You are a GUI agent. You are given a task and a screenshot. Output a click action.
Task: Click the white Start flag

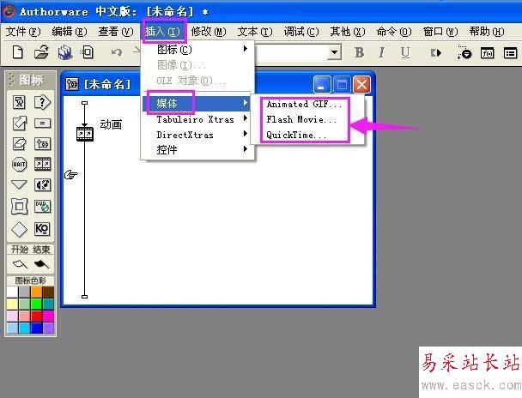[20, 265]
